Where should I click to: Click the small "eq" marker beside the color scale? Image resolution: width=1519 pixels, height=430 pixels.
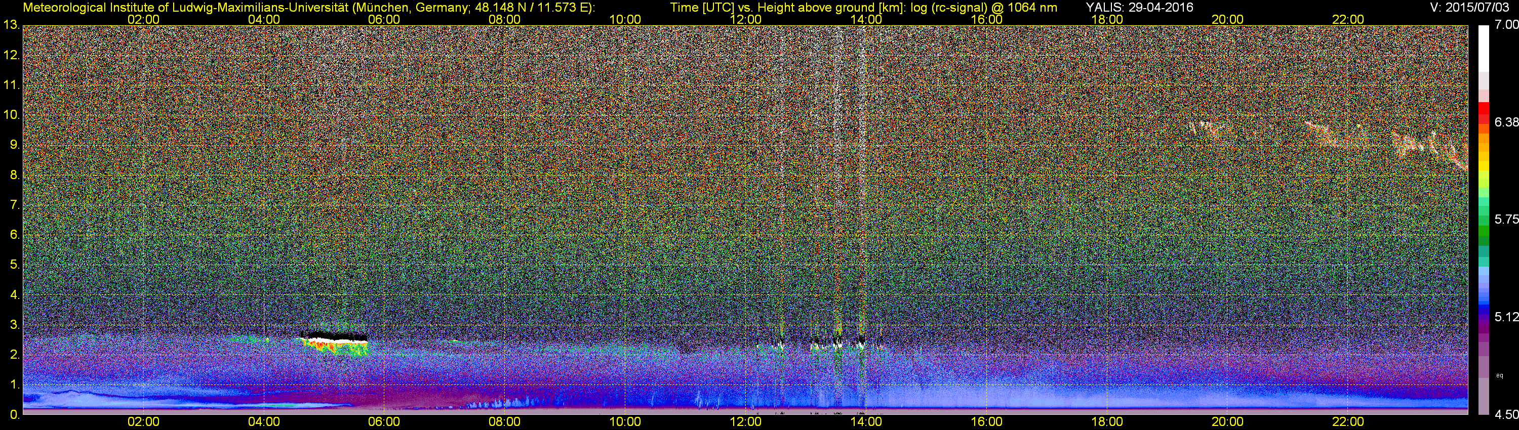click(x=1500, y=375)
